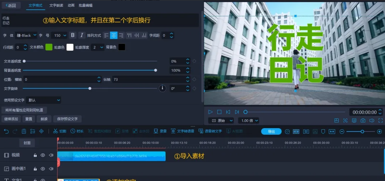The height and width of the screenshot is (181, 385).
Task: Play the preview video
Action: [210, 112]
